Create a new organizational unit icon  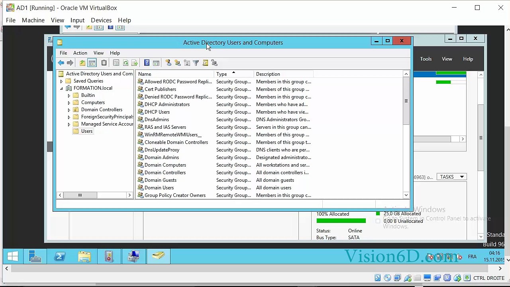pyautogui.click(x=187, y=63)
